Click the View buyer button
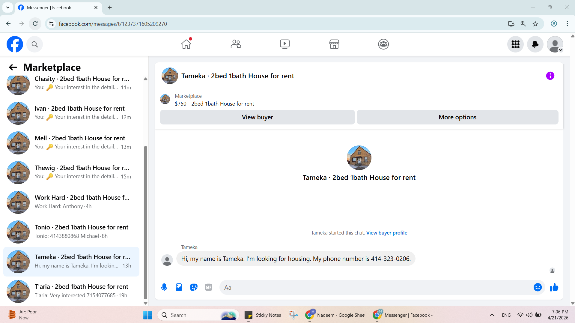The image size is (575, 323). point(258,117)
